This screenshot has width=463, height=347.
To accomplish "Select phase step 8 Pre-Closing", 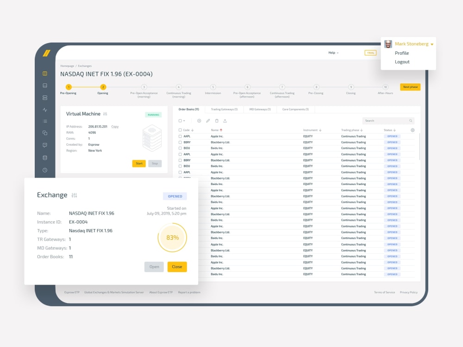I will tap(316, 87).
